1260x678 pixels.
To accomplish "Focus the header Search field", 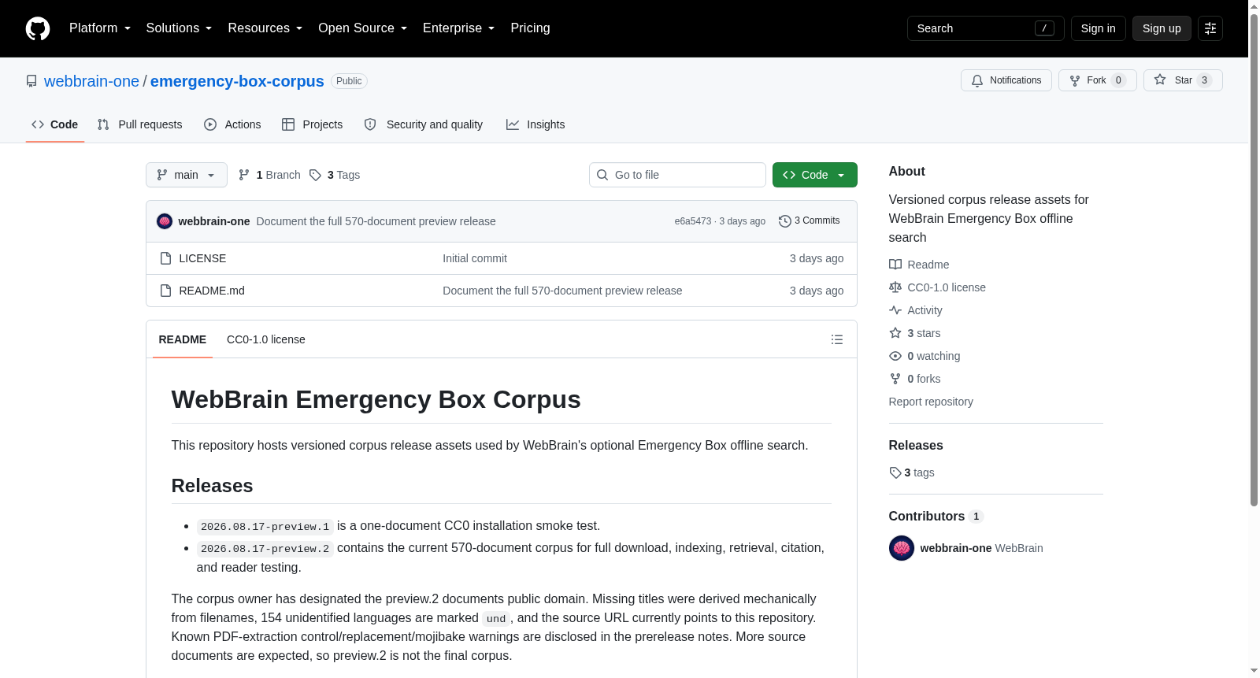I will 986,28.
